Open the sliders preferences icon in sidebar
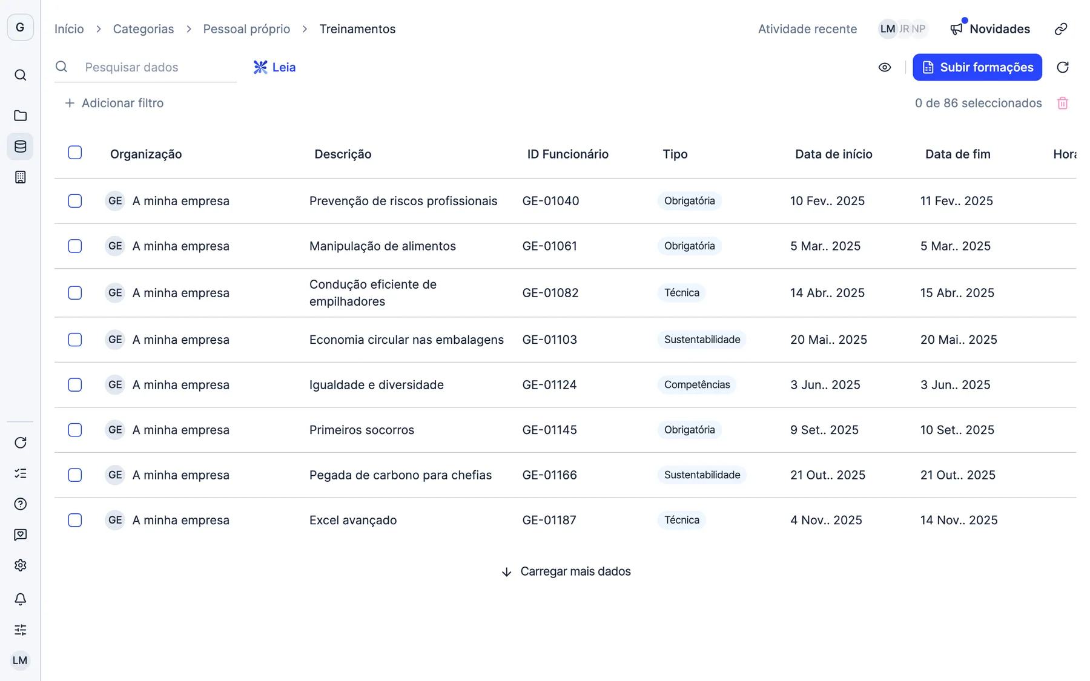Screen dimensions: 1090x681 pyautogui.click(x=20, y=630)
